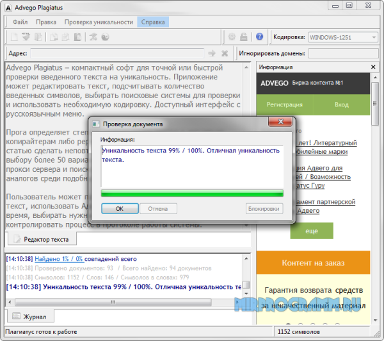Close the Информация side panel
The image size is (384, 341).
point(373,67)
